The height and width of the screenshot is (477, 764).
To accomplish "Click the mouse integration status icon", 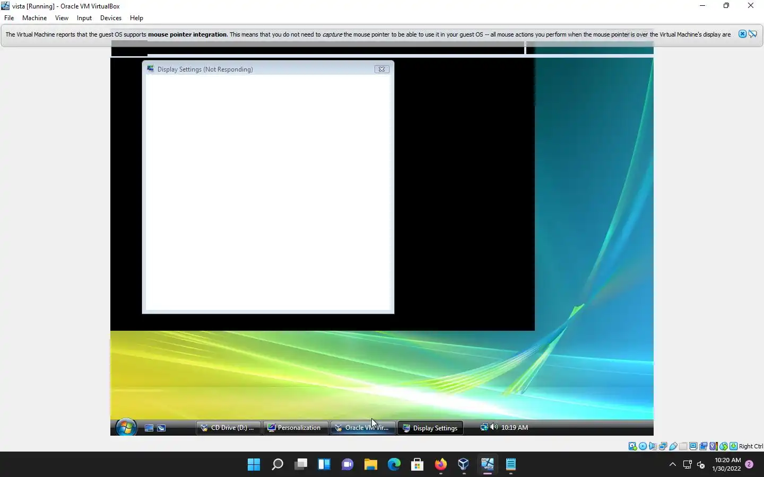I will coord(724,446).
